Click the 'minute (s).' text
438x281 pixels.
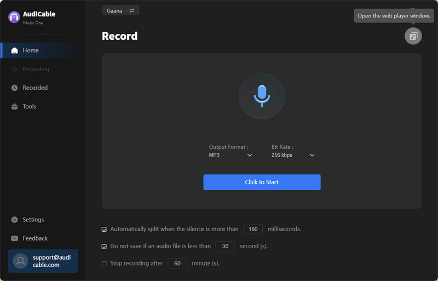click(206, 264)
